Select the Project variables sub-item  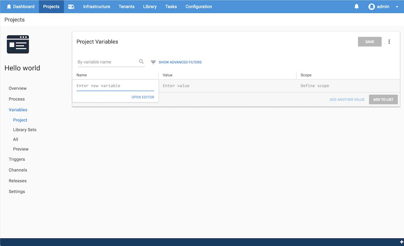pyautogui.click(x=20, y=120)
